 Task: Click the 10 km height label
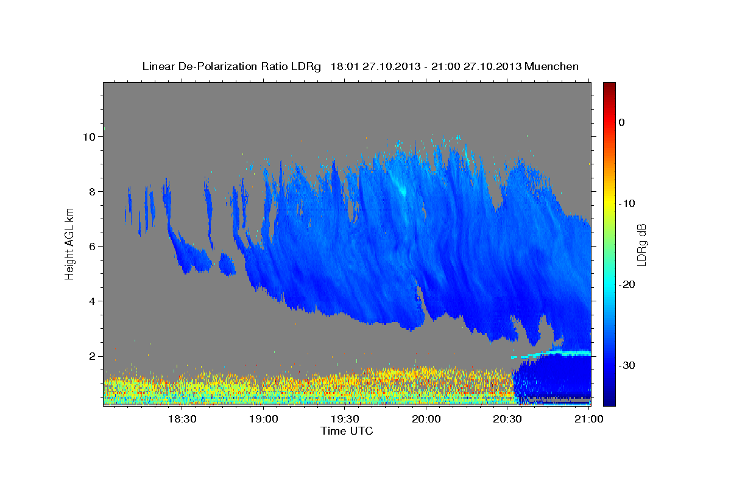88,137
